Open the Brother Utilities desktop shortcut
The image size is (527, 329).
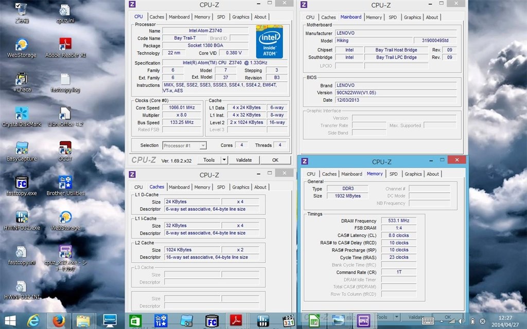point(65,186)
